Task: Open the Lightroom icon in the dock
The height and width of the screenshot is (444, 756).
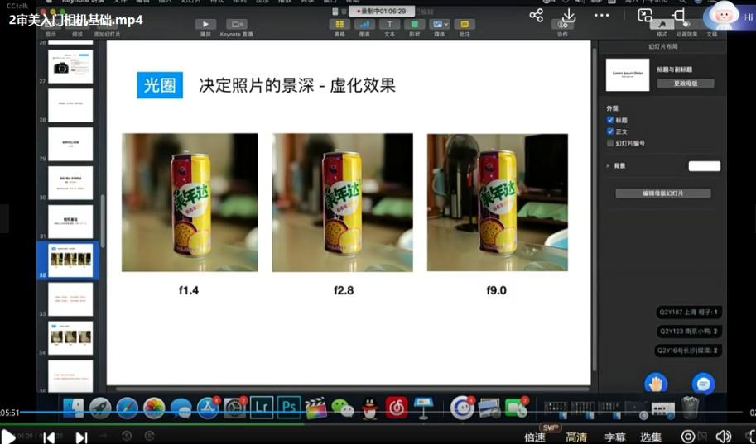Action: [262, 407]
